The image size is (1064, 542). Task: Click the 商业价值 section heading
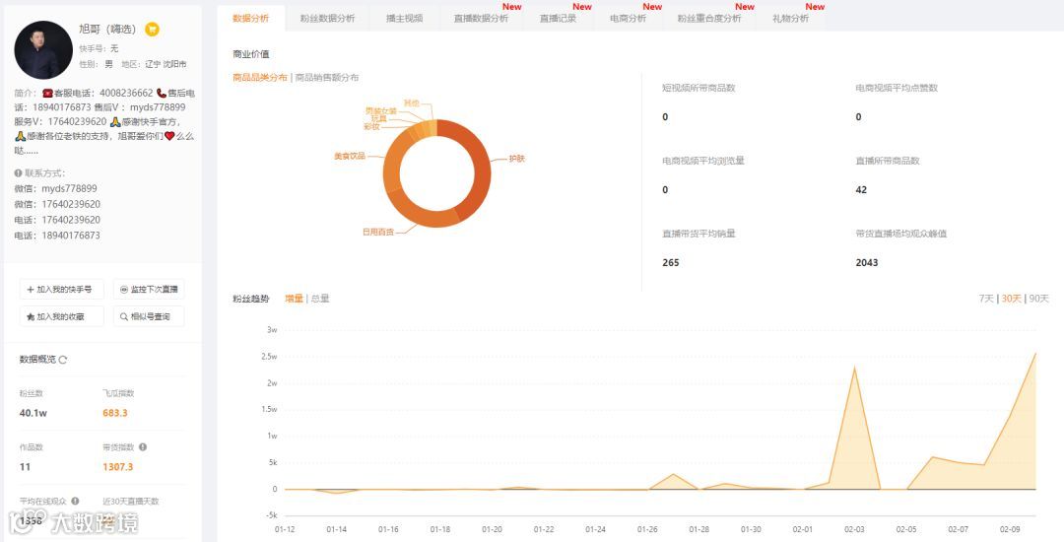[x=250, y=54]
